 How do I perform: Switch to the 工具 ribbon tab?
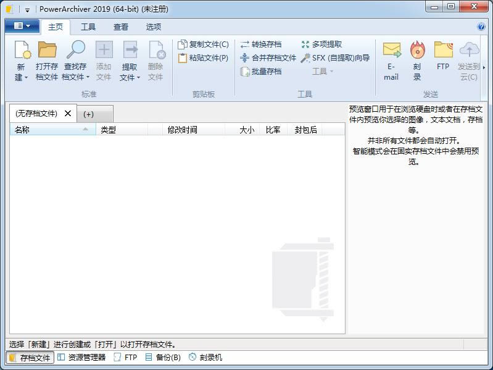[88, 27]
